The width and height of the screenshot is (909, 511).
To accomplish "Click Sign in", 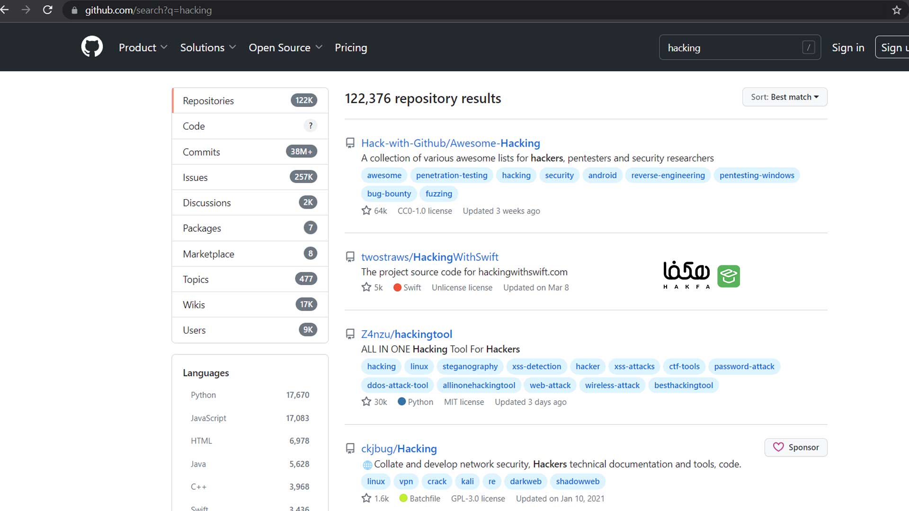I will (848, 47).
